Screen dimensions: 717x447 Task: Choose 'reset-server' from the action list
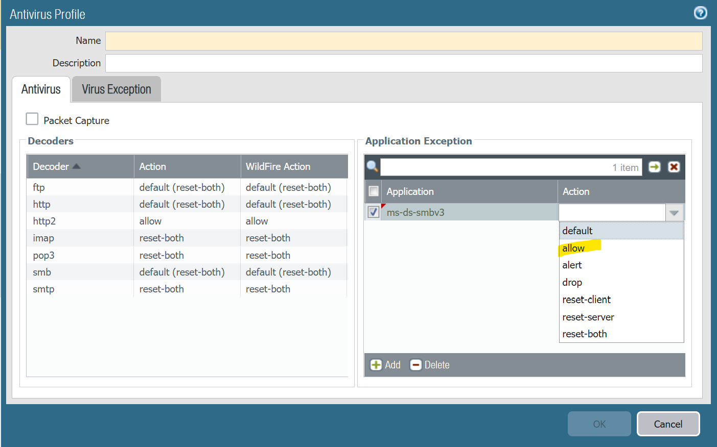pyautogui.click(x=621, y=317)
